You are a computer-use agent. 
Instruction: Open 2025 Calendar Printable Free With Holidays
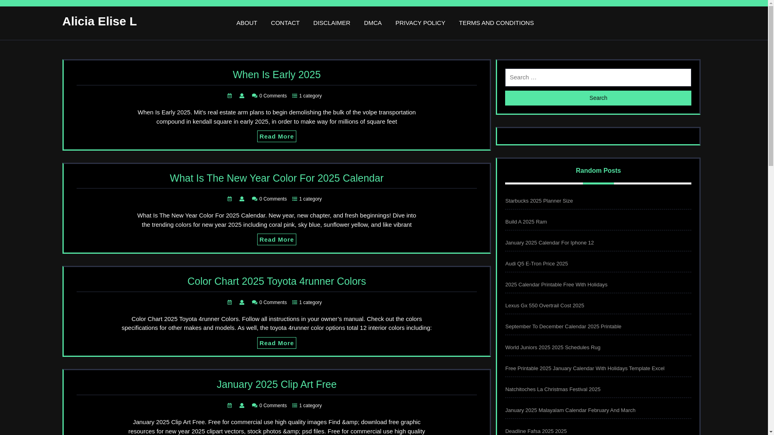[x=556, y=285]
